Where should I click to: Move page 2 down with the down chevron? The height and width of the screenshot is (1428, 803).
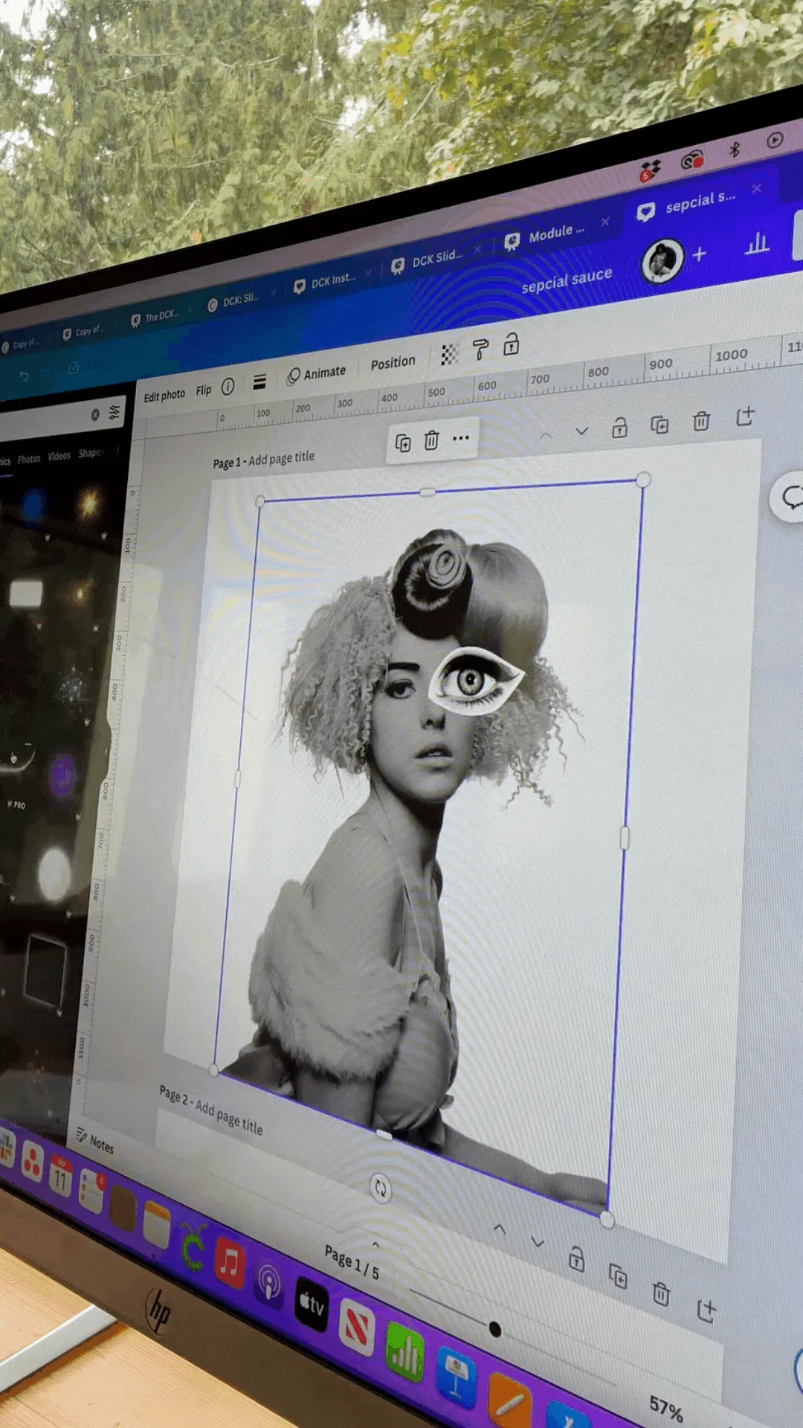[x=538, y=1242]
